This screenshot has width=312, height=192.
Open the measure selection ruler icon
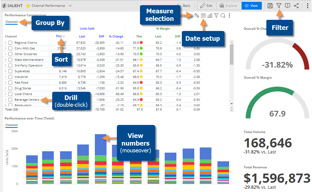coord(196,15)
